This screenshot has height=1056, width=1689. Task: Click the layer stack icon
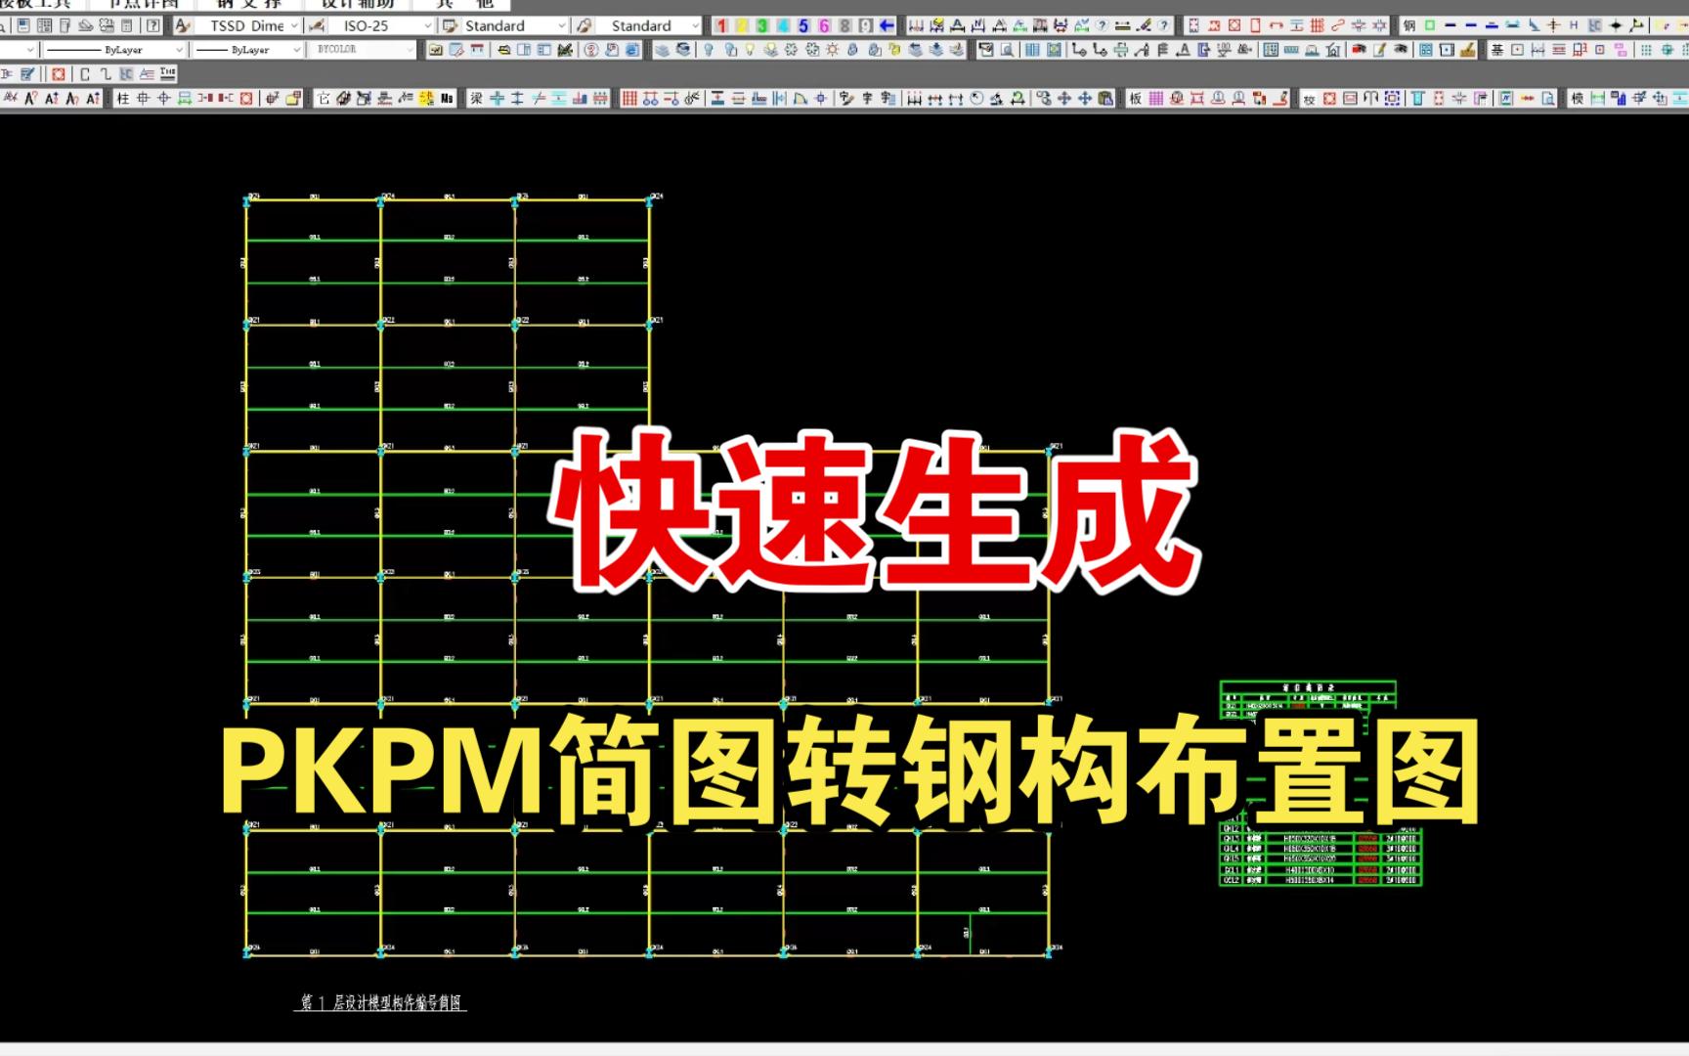click(x=662, y=49)
